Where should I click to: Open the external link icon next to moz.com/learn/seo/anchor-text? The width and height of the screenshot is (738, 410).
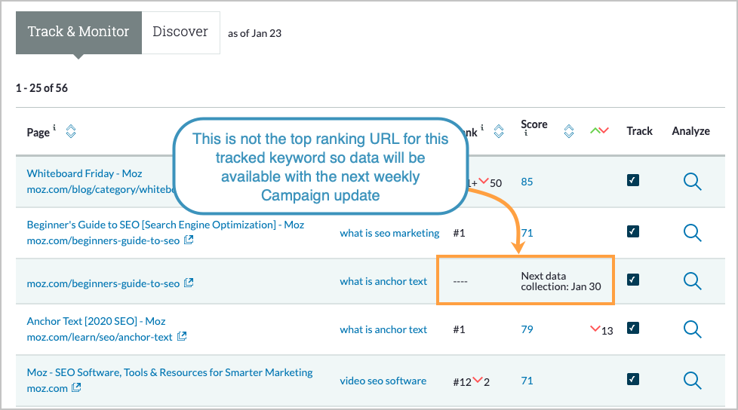pos(182,337)
